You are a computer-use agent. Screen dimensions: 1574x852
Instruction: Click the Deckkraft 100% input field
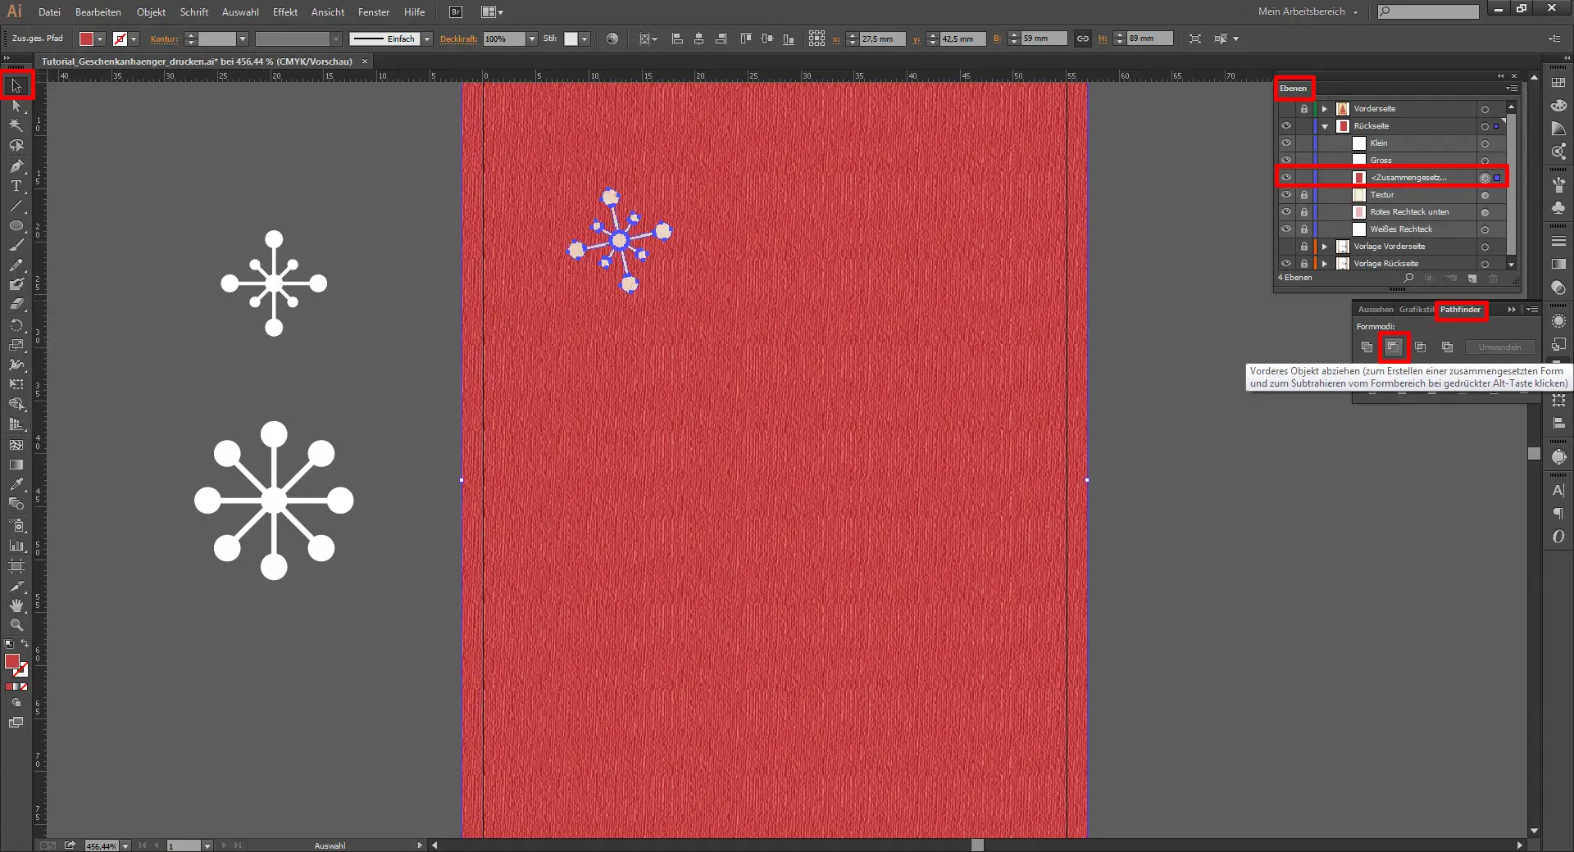[503, 39]
